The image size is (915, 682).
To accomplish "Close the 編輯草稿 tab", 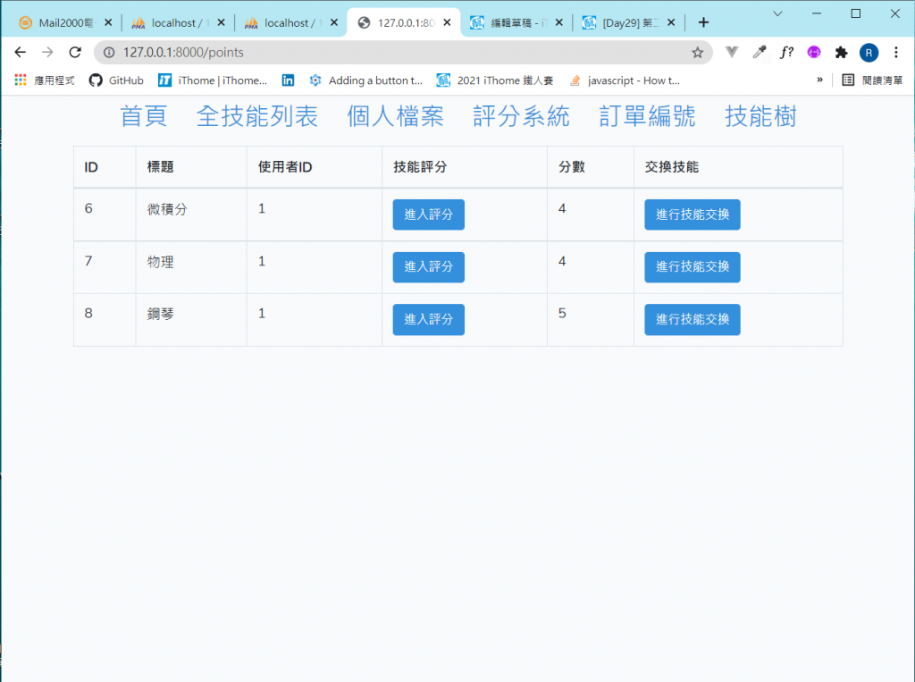I will pos(559,22).
